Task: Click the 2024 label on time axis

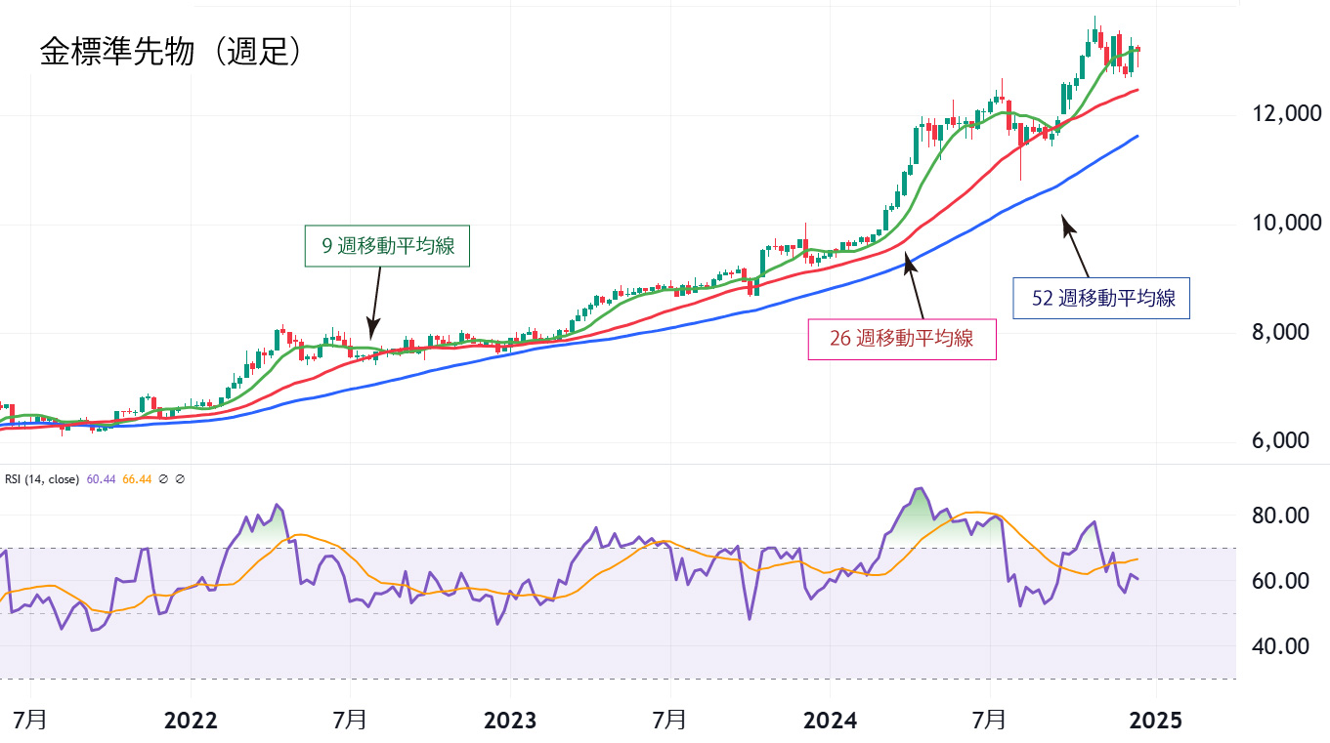Action: [x=830, y=722]
